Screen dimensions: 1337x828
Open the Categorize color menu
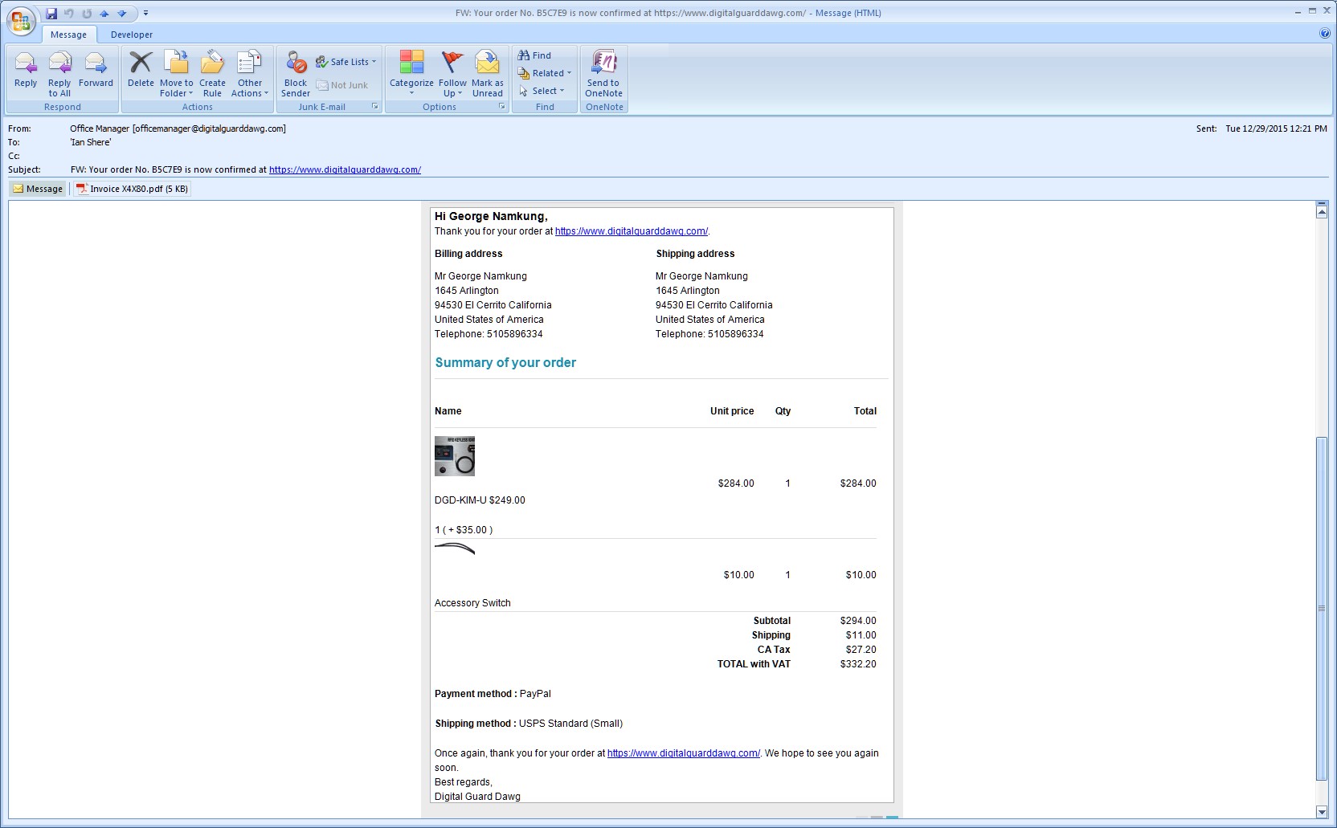coord(411,73)
